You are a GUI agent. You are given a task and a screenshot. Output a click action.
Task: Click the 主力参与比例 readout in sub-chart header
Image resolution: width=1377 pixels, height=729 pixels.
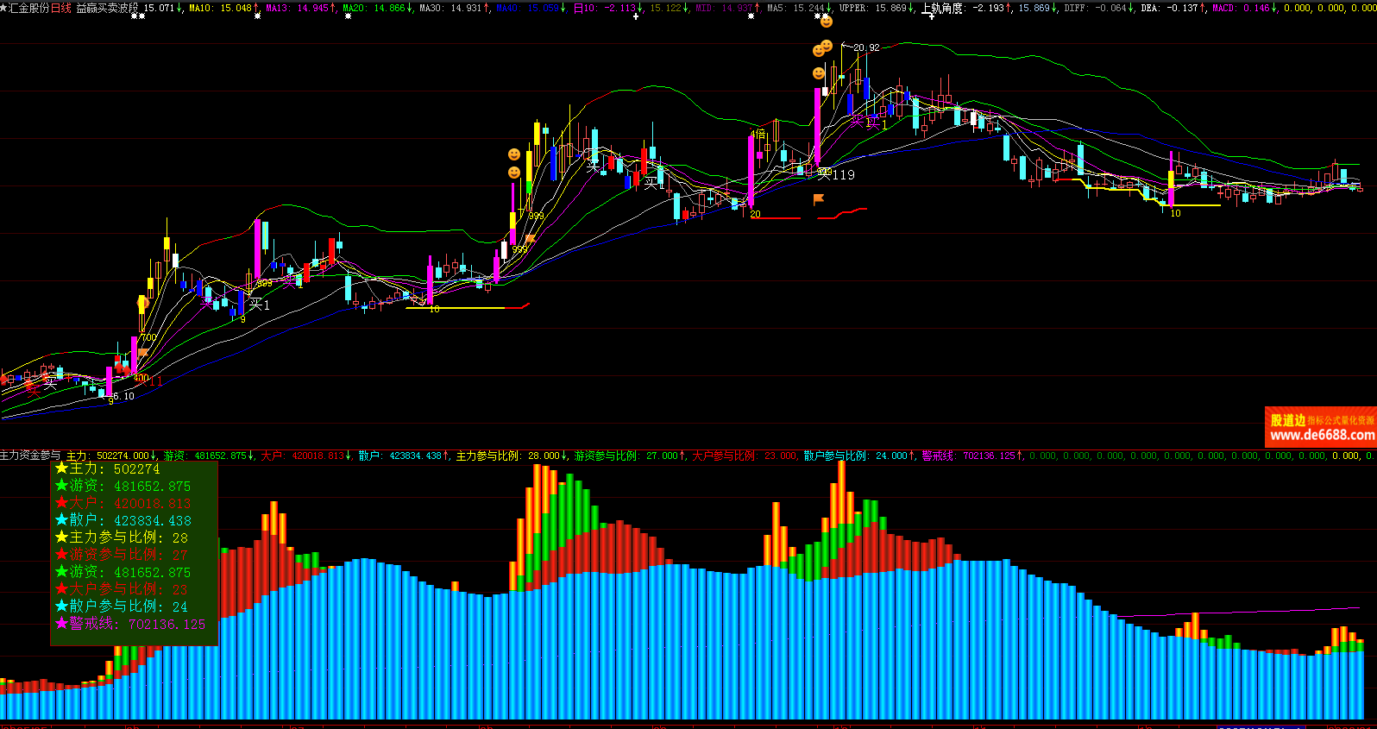[x=510, y=456]
